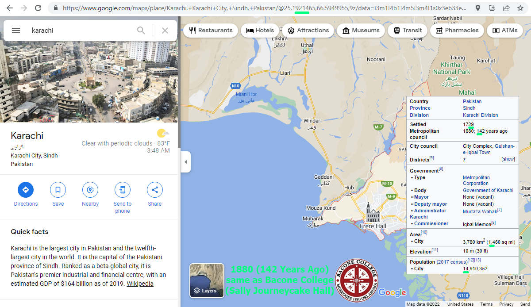Viewport: 531px width, 307px height.
Task: Click the blue Directions icon
Action: tap(26, 190)
